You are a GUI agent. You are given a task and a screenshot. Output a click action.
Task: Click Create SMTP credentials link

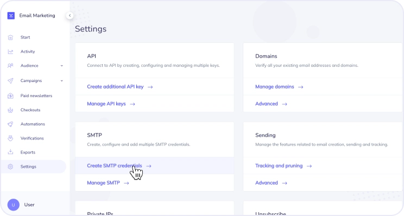[115, 166]
